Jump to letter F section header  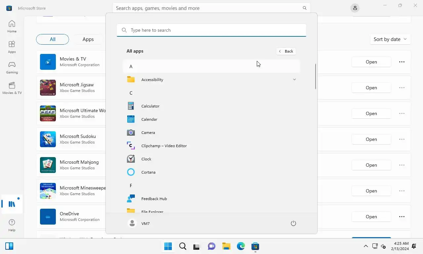tap(211, 186)
